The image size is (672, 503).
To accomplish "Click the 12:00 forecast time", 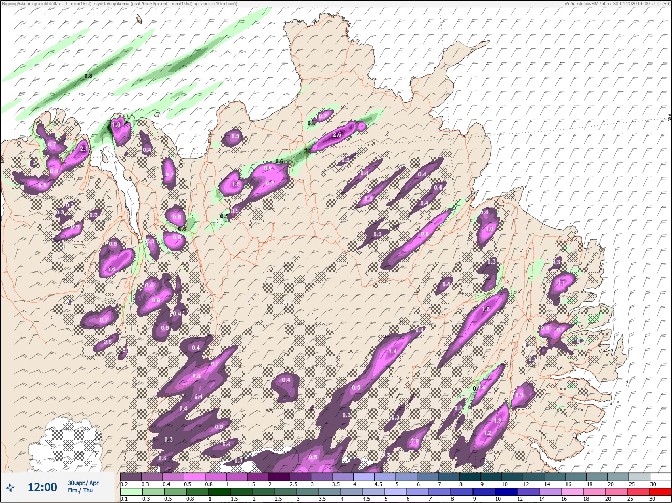I will coord(42,488).
